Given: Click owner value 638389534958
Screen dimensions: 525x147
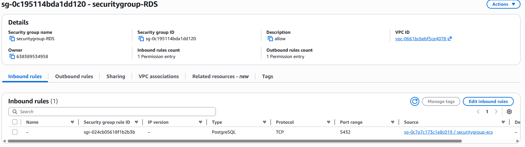Looking at the screenshot, I should point(32,56).
